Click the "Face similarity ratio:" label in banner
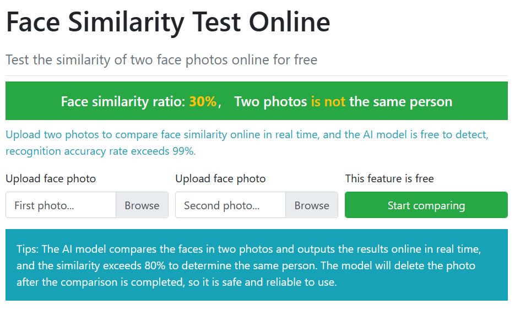Viewport: 515px width, 310px height. coord(123,101)
